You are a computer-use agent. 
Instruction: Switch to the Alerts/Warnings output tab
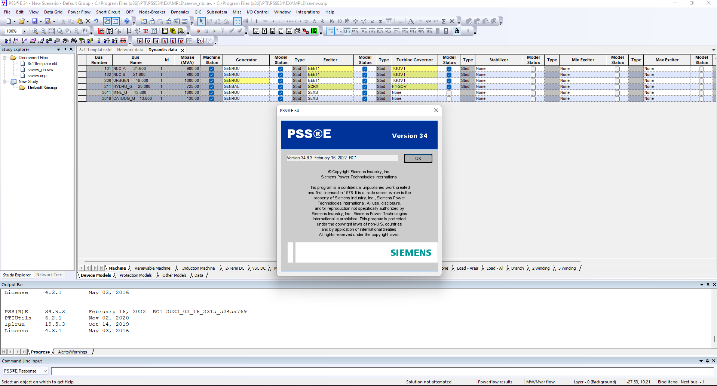[73, 352]
